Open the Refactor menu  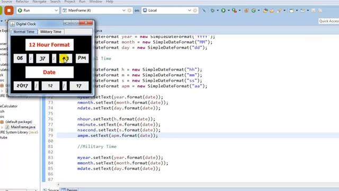[22, 2]
